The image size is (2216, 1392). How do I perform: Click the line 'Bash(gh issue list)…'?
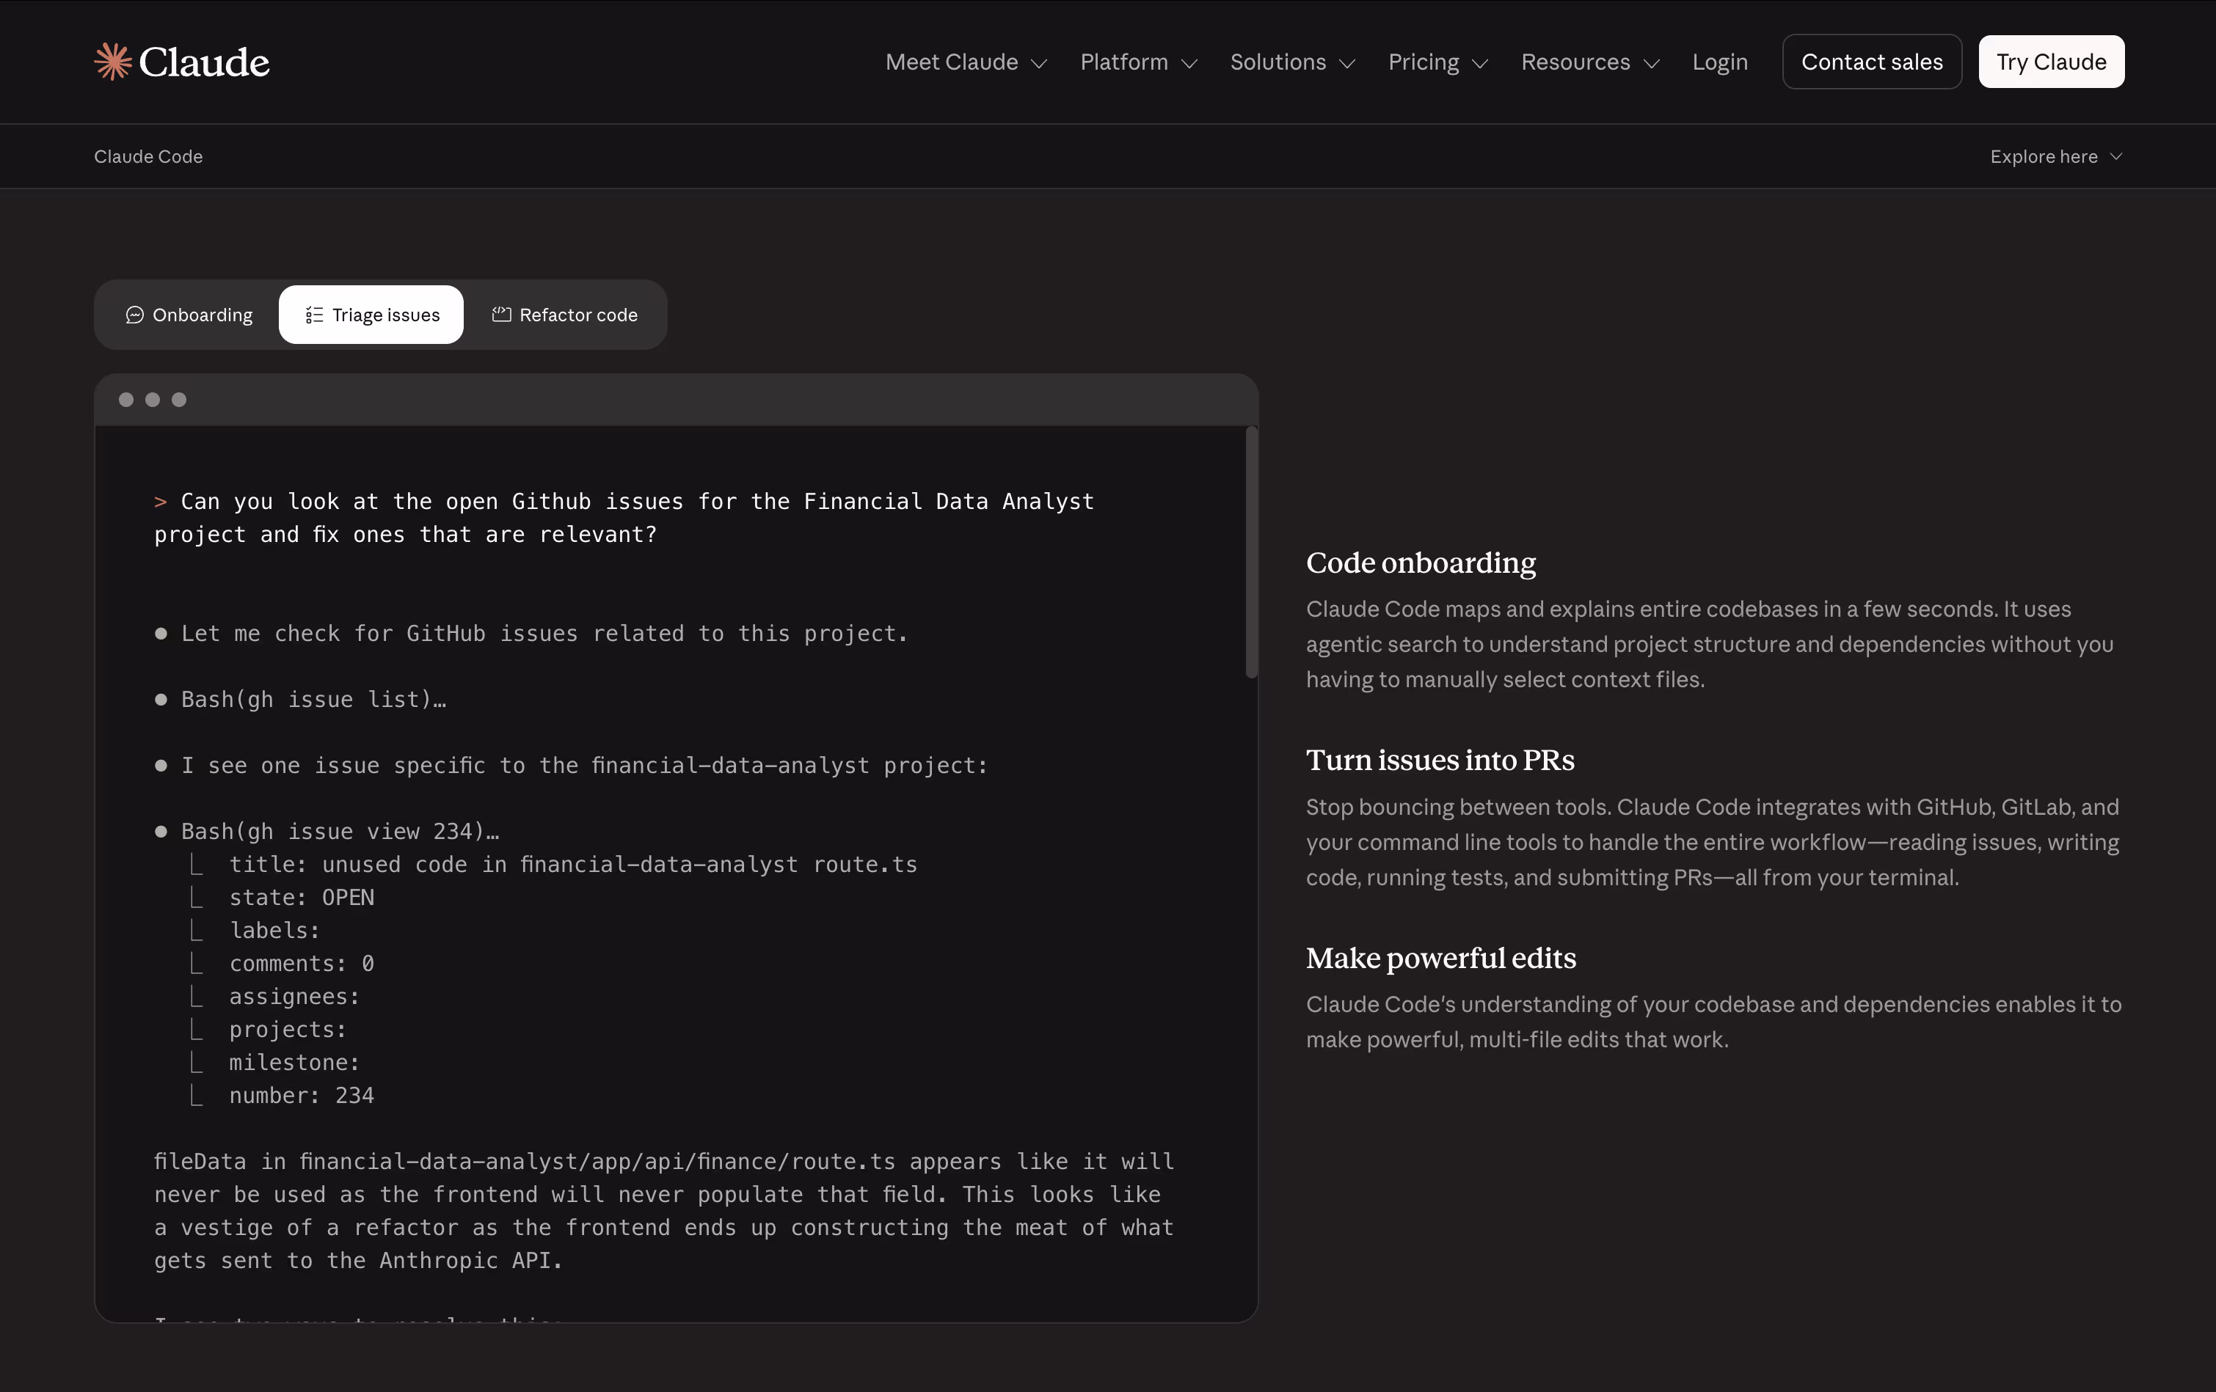click(313, 699)
